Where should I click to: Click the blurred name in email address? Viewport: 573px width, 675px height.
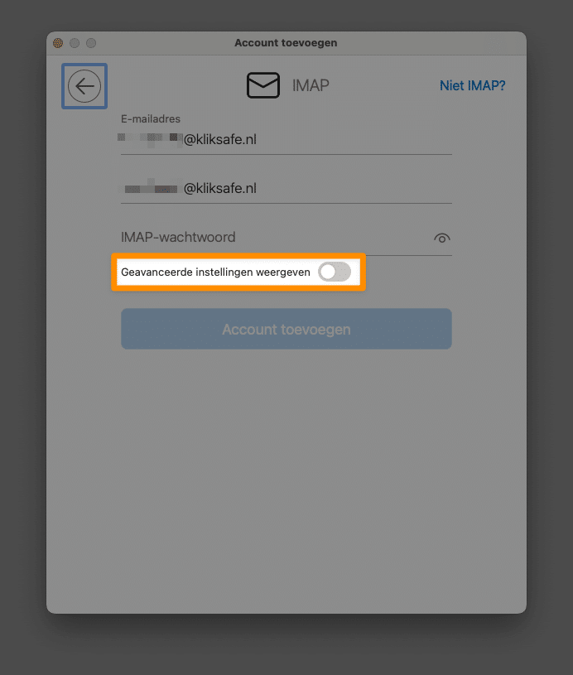click(x=150, y=139)
